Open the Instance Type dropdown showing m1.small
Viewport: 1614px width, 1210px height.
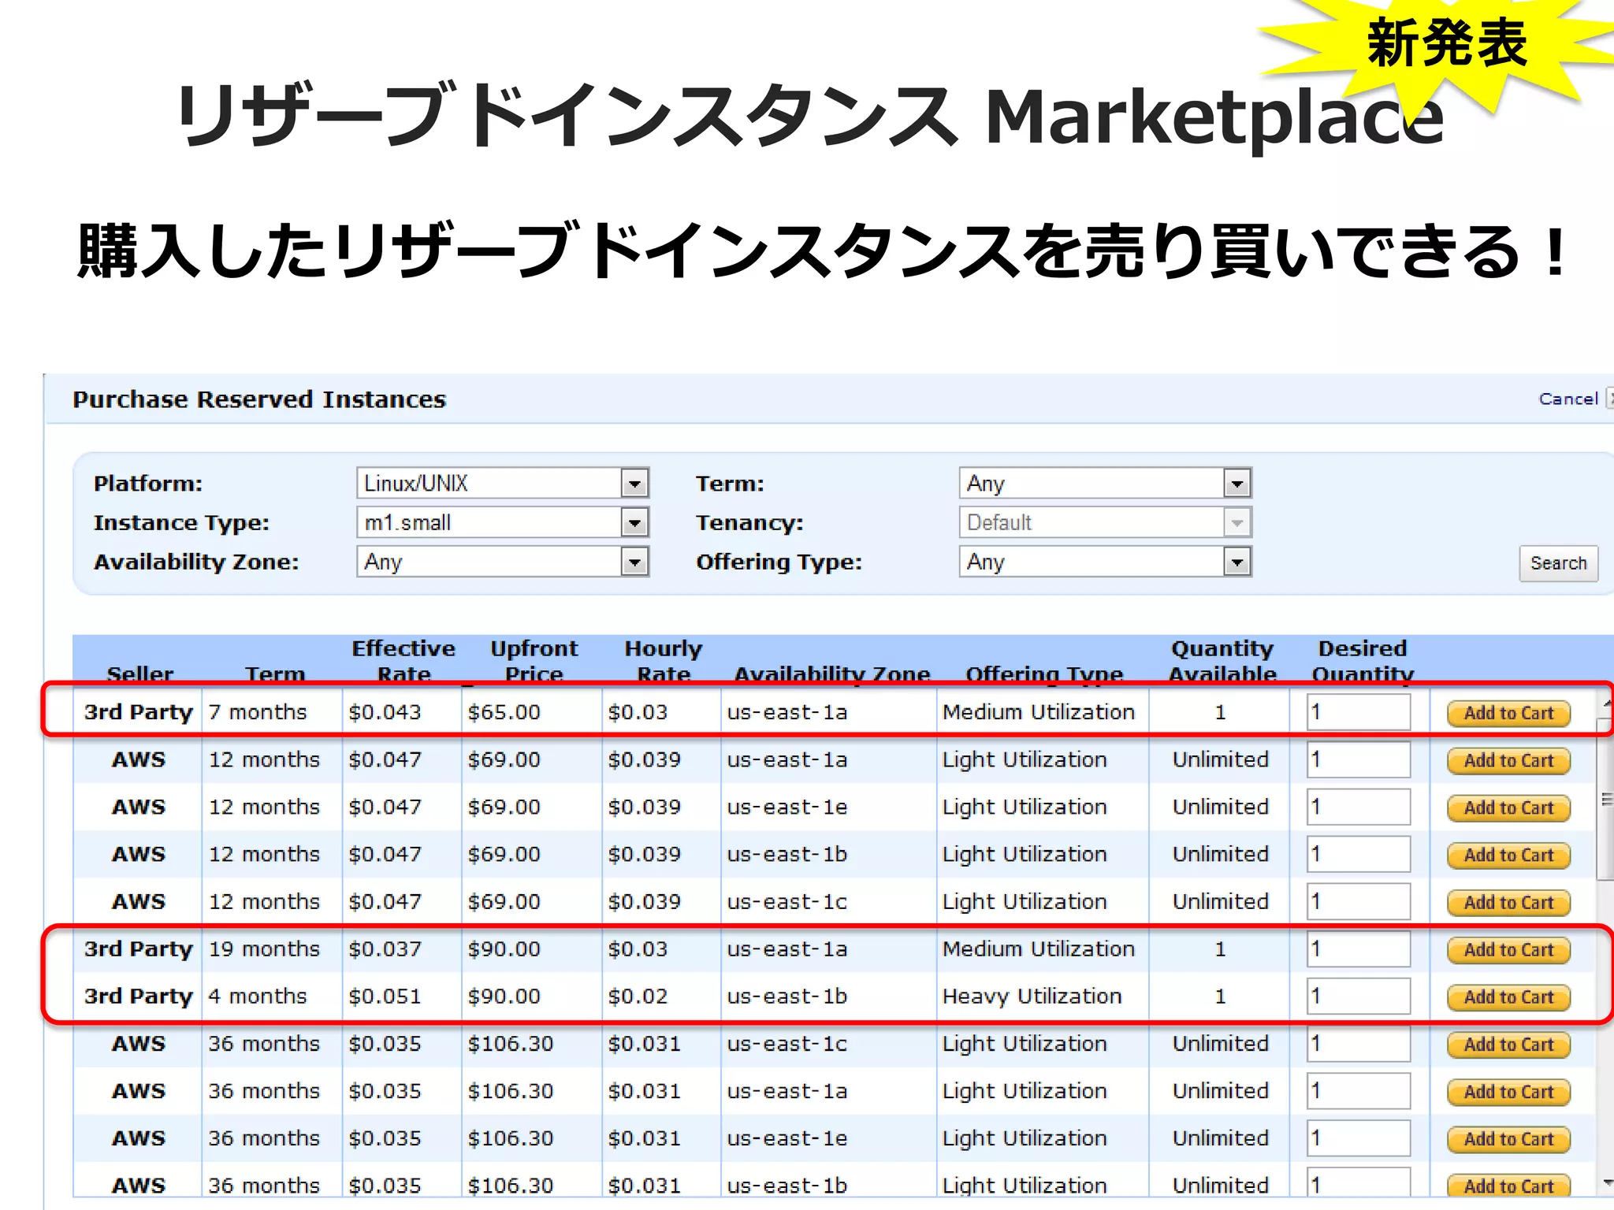click(x=503, y=522)
